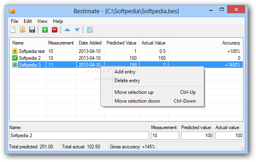This screenshot has height=162, width=256.
Task: Close the Bestimate window
Action: pyautogui.click(x=236, y=10)
